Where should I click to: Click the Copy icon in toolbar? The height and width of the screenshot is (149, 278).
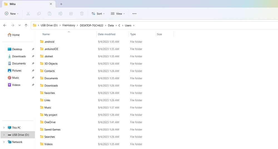[39, 14]
